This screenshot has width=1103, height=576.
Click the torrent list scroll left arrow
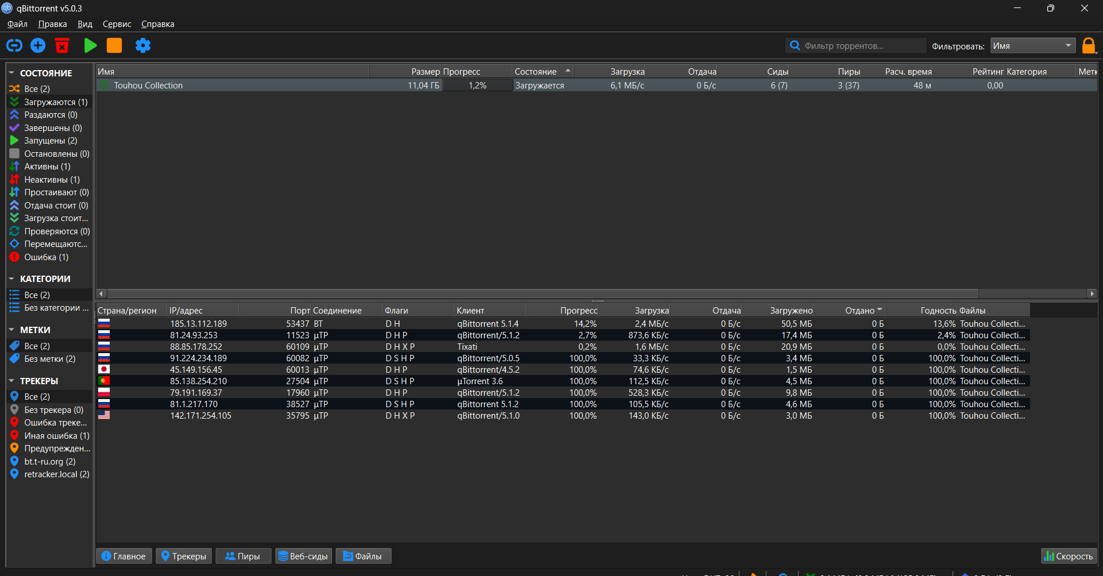[102, 293]
